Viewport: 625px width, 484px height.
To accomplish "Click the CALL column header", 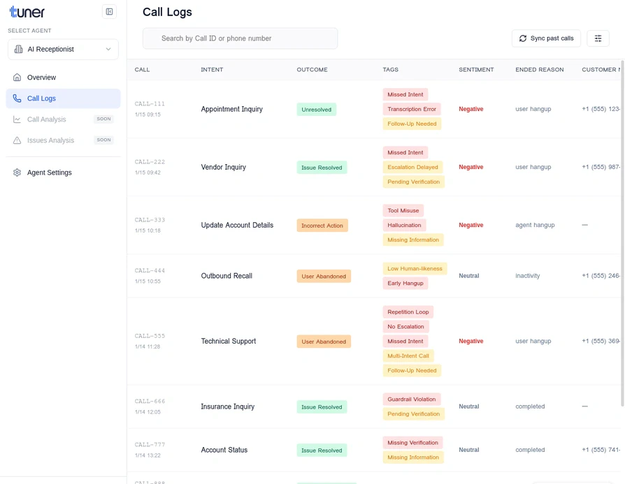I will point(142,69).
